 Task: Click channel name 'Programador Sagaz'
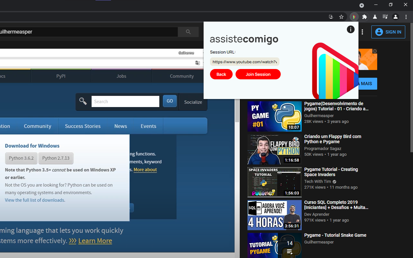click(323, 149)
